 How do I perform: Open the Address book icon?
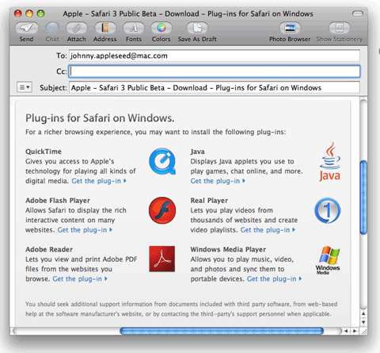coord(105,28)
